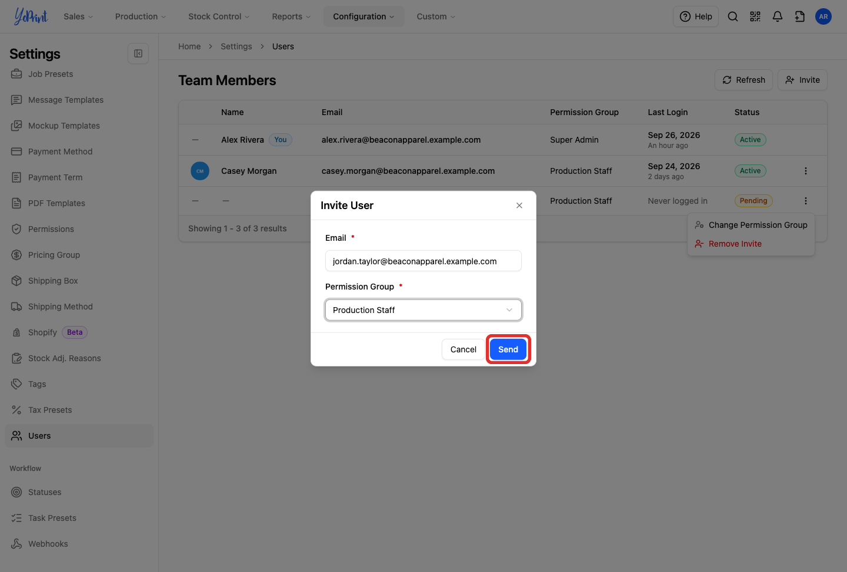Open the Production menu
The height and width of the screenshot is (572, 847).
click(141, 16)
